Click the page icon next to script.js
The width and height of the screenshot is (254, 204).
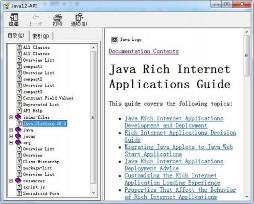19,187
